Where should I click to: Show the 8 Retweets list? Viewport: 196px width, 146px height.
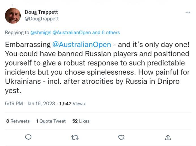[x=18, y=121]
